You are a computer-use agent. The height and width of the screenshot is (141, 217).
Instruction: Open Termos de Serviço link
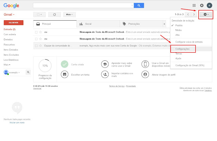(117, 86)
